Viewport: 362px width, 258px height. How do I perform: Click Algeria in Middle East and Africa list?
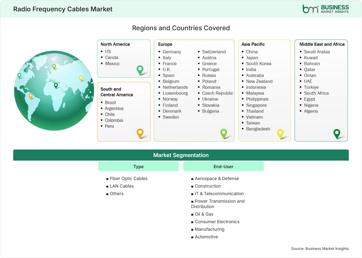[311, 111]
